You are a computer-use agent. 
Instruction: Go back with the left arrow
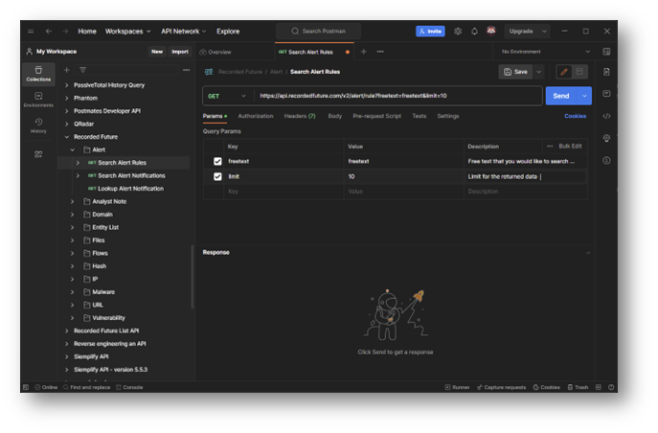click(x=49, y=31)
